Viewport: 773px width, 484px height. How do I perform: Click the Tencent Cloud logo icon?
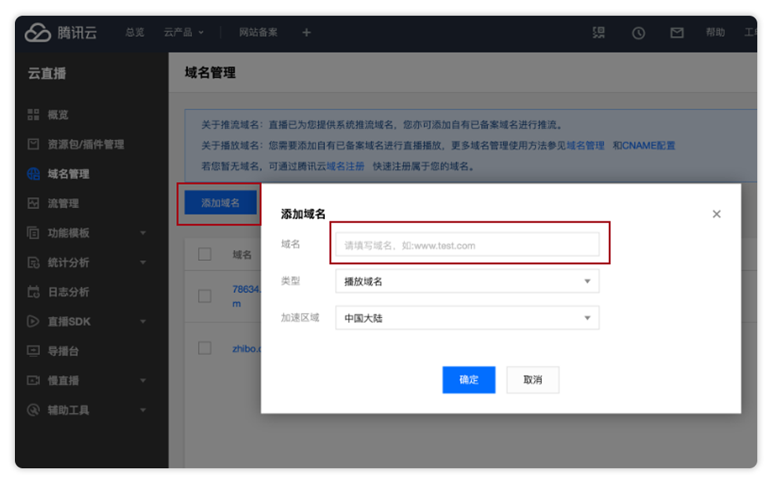click(x=37, y=32)
